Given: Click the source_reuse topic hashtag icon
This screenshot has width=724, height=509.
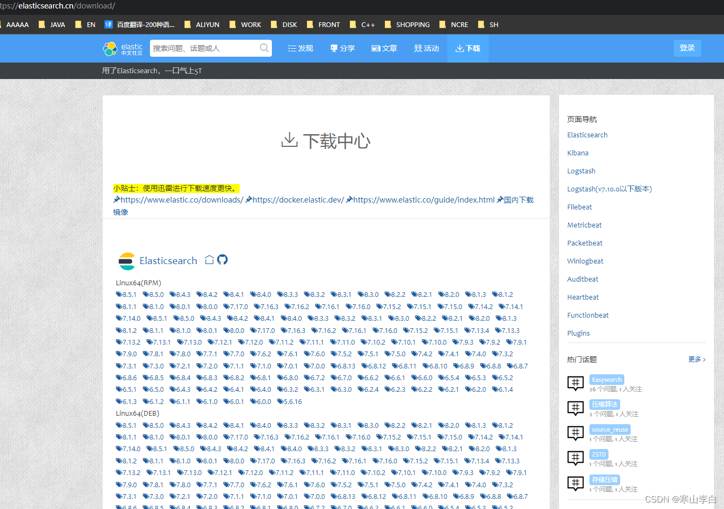Looking at the screenshot, I should (x=576, y=433).
